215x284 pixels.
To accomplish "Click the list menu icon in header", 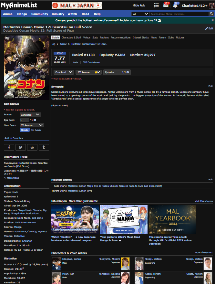I will tap(156, 5).
